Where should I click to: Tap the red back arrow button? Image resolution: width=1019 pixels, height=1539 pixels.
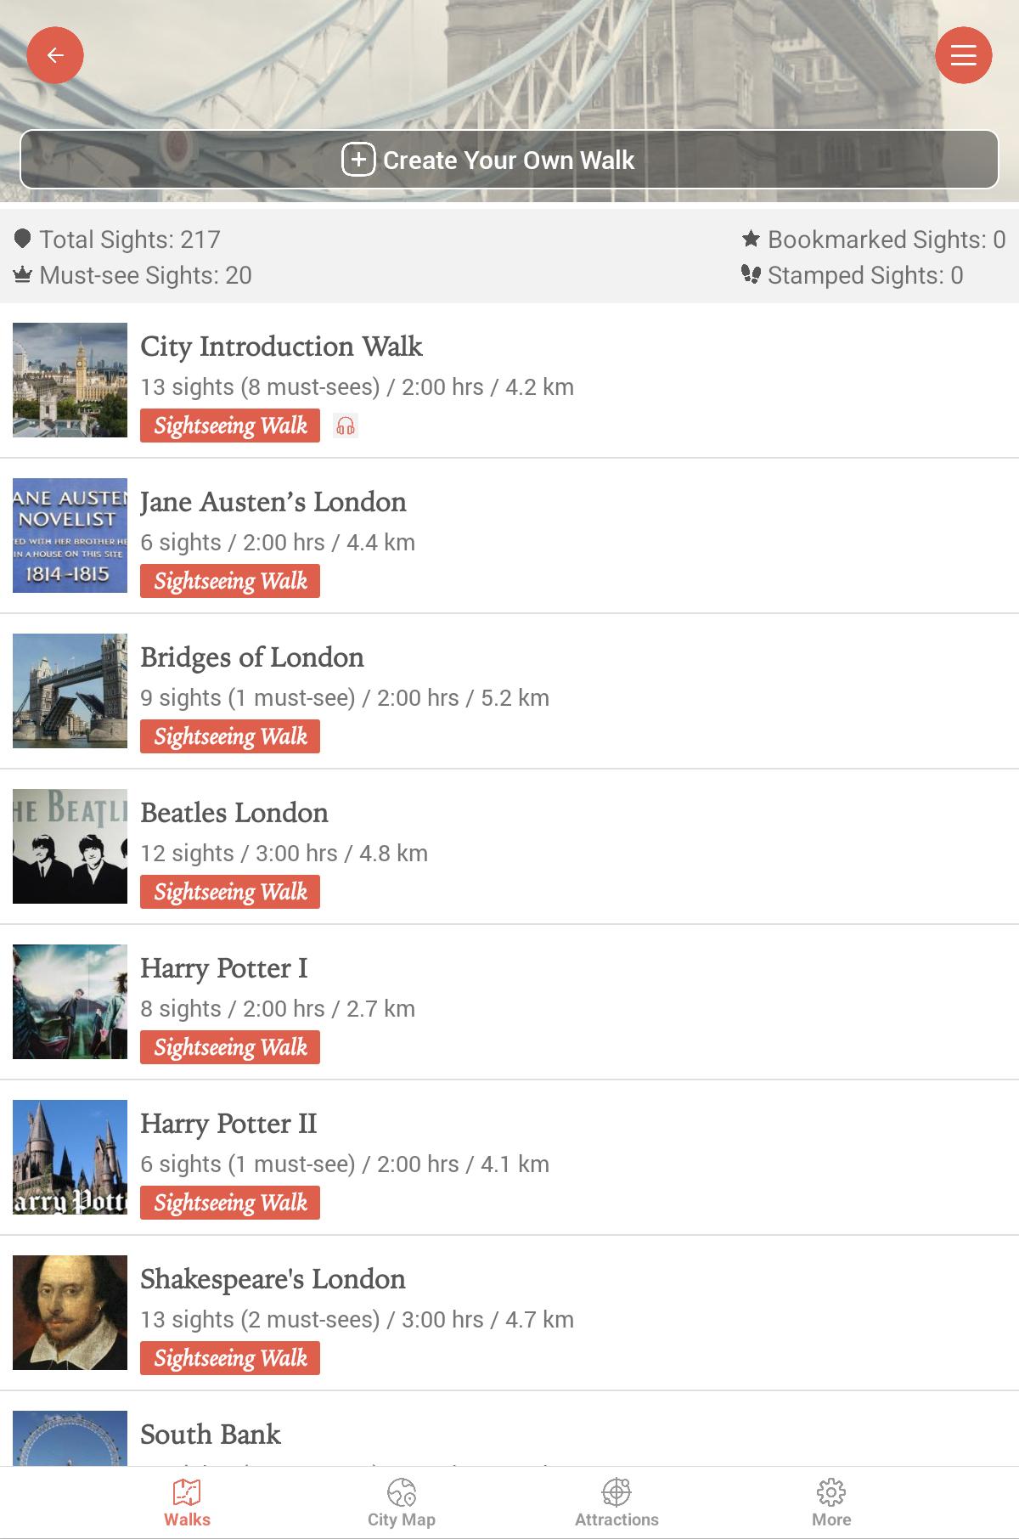tap(55, 55)
